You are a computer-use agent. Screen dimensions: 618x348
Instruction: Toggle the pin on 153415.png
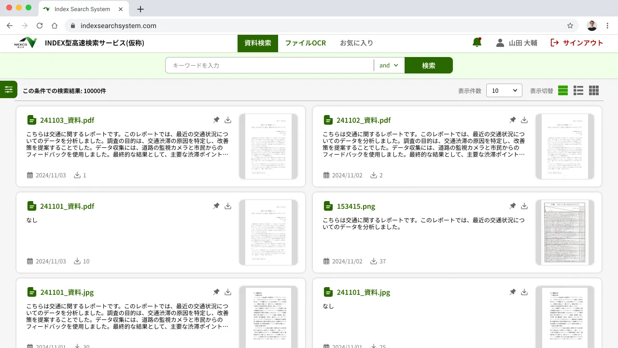pos(513,205)
